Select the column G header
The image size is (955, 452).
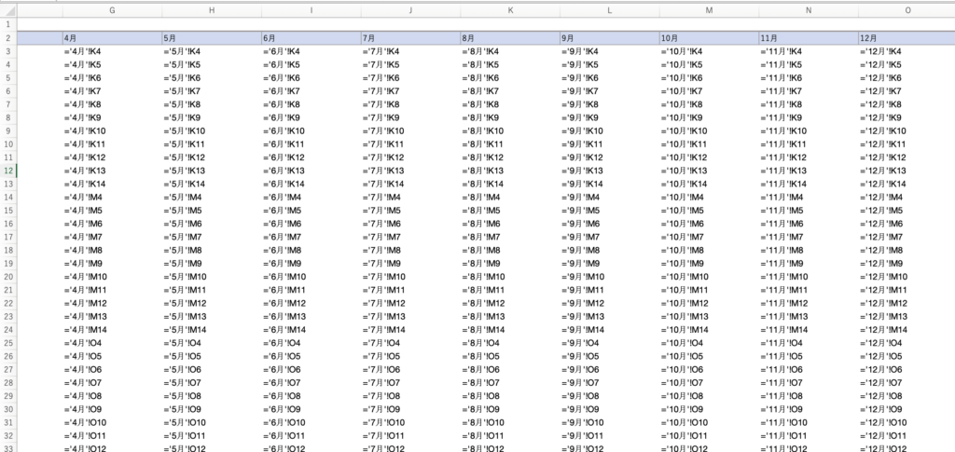pos(112,9)
